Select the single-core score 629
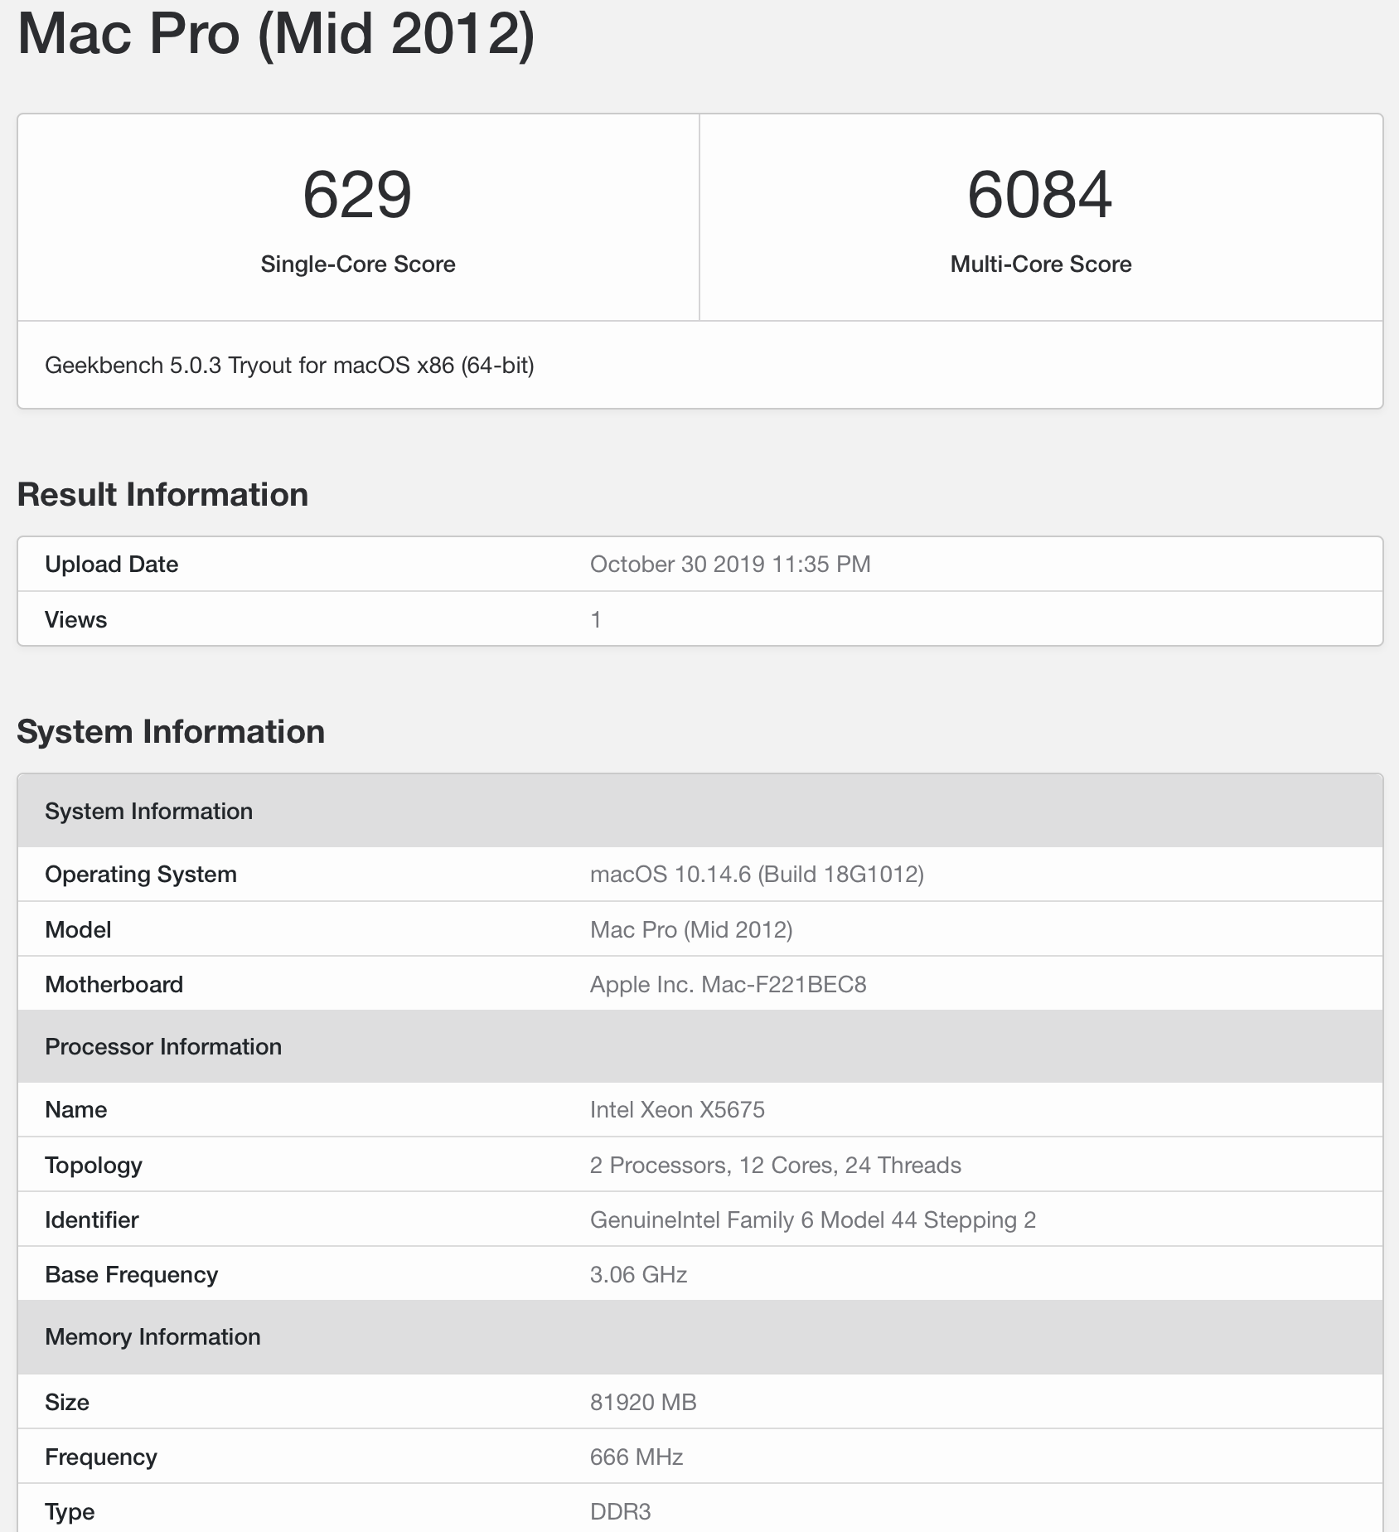 tap(357, 195)
